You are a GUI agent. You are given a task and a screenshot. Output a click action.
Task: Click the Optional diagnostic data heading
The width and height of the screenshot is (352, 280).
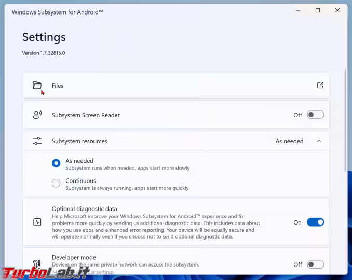click(85, 209)
